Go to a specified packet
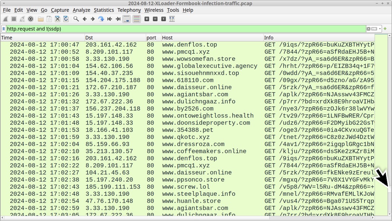This screenshot has height=221, width=392. point(101,19)
